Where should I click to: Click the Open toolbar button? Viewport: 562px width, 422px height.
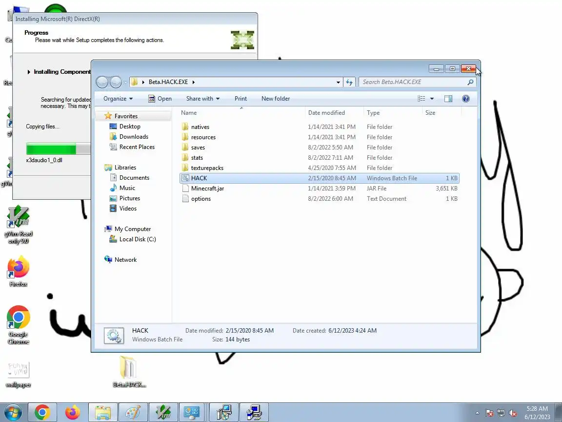click(x=160, y=99)
